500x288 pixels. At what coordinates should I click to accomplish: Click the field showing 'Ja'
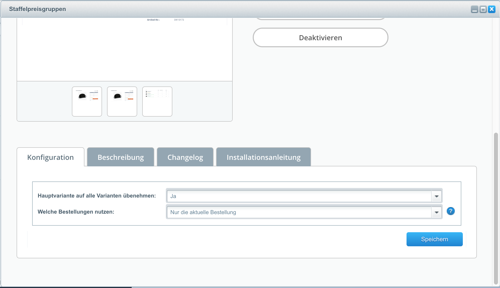pyautogui.click(x=299, y=196)
